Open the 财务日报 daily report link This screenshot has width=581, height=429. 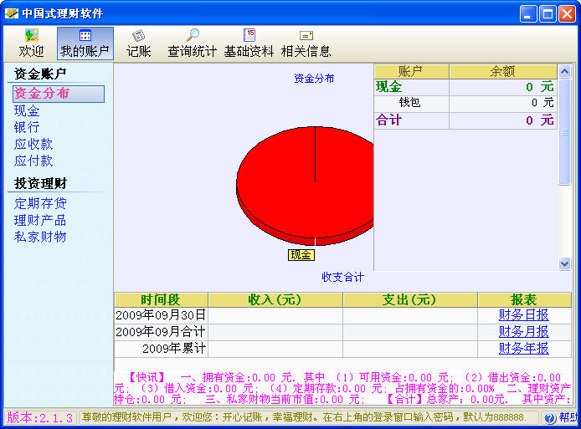[x=523, y=315]
